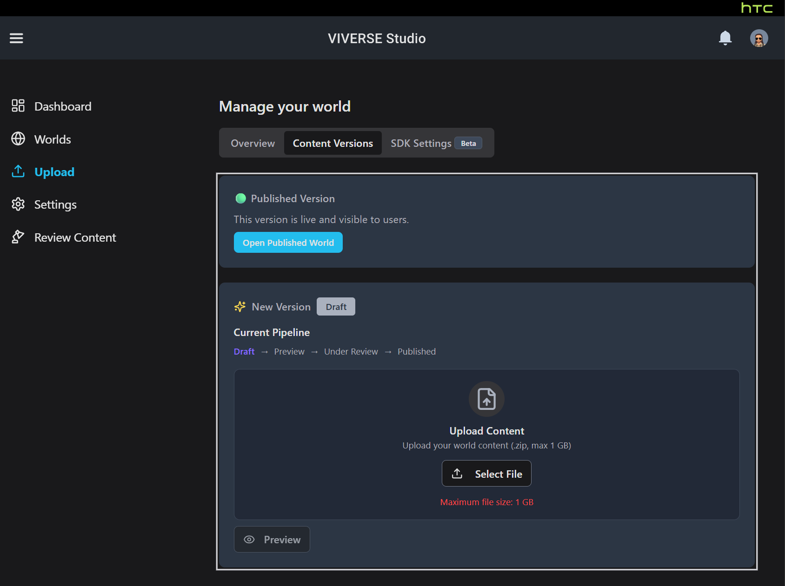The image size is (785, 586).
Task: Click the Preview button with eye icon
Action: pos(272,540)
